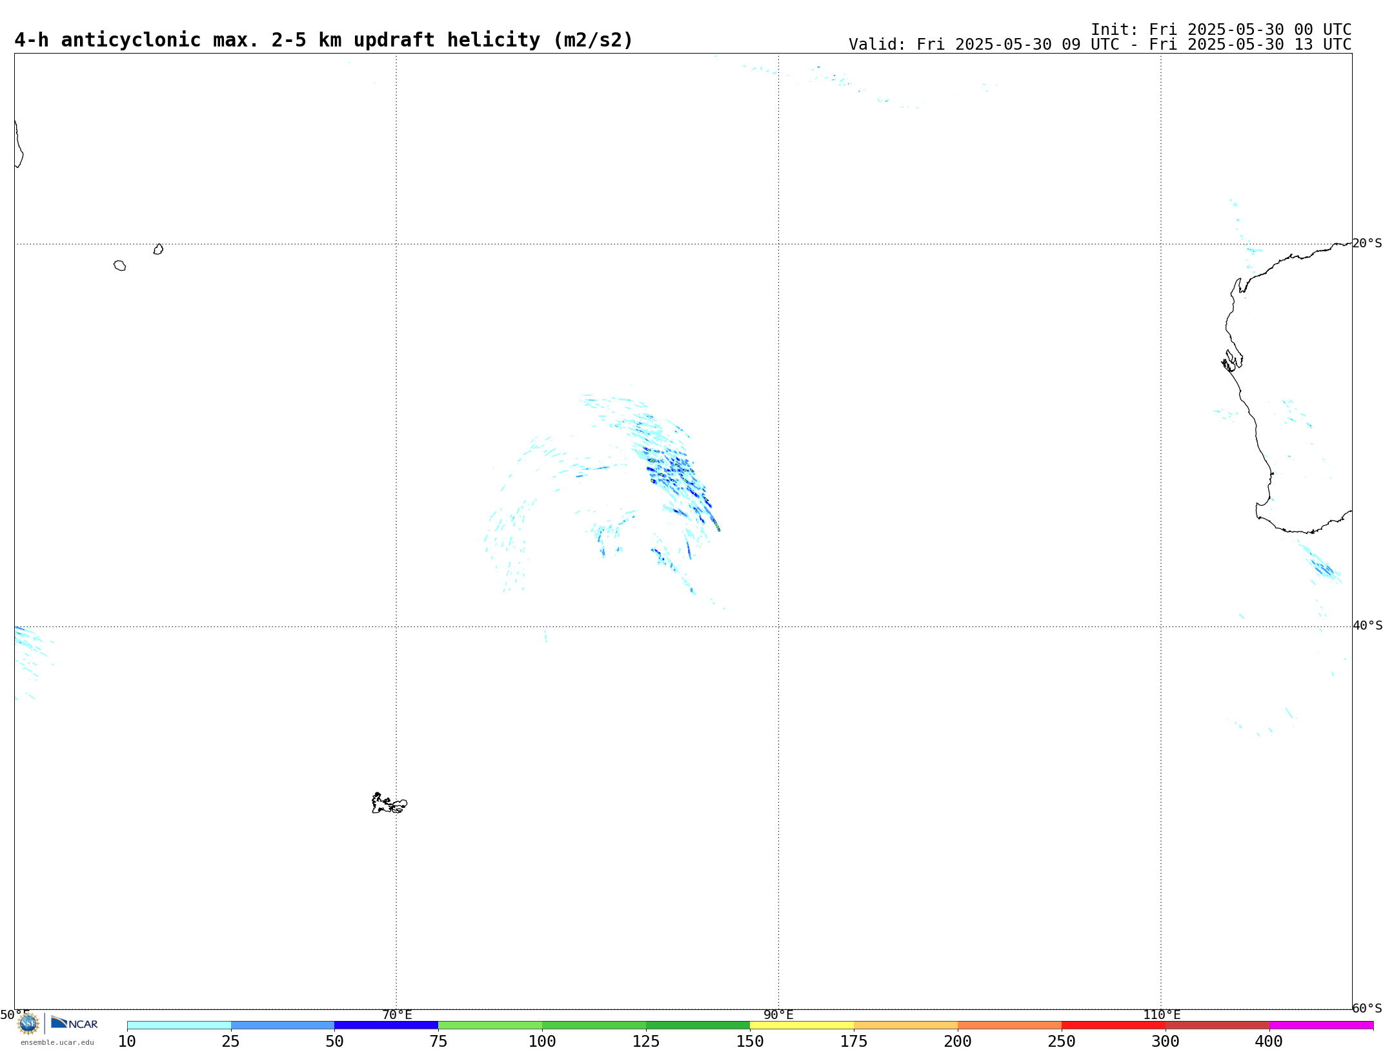
Task: Click the colorbar tick label 50
Action: point(334,1041)
